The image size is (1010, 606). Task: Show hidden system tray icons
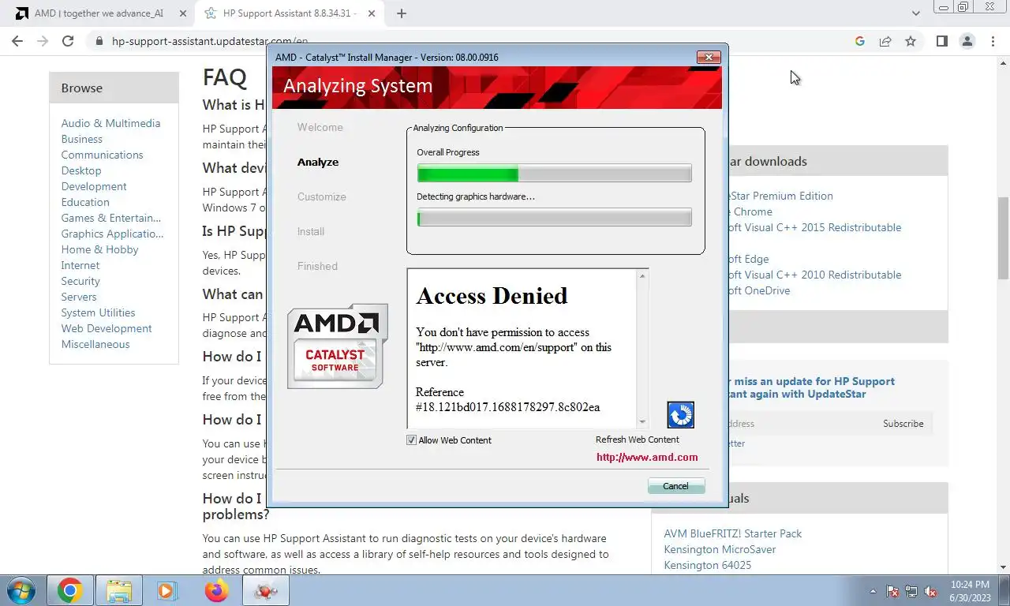tap(873, 591)
